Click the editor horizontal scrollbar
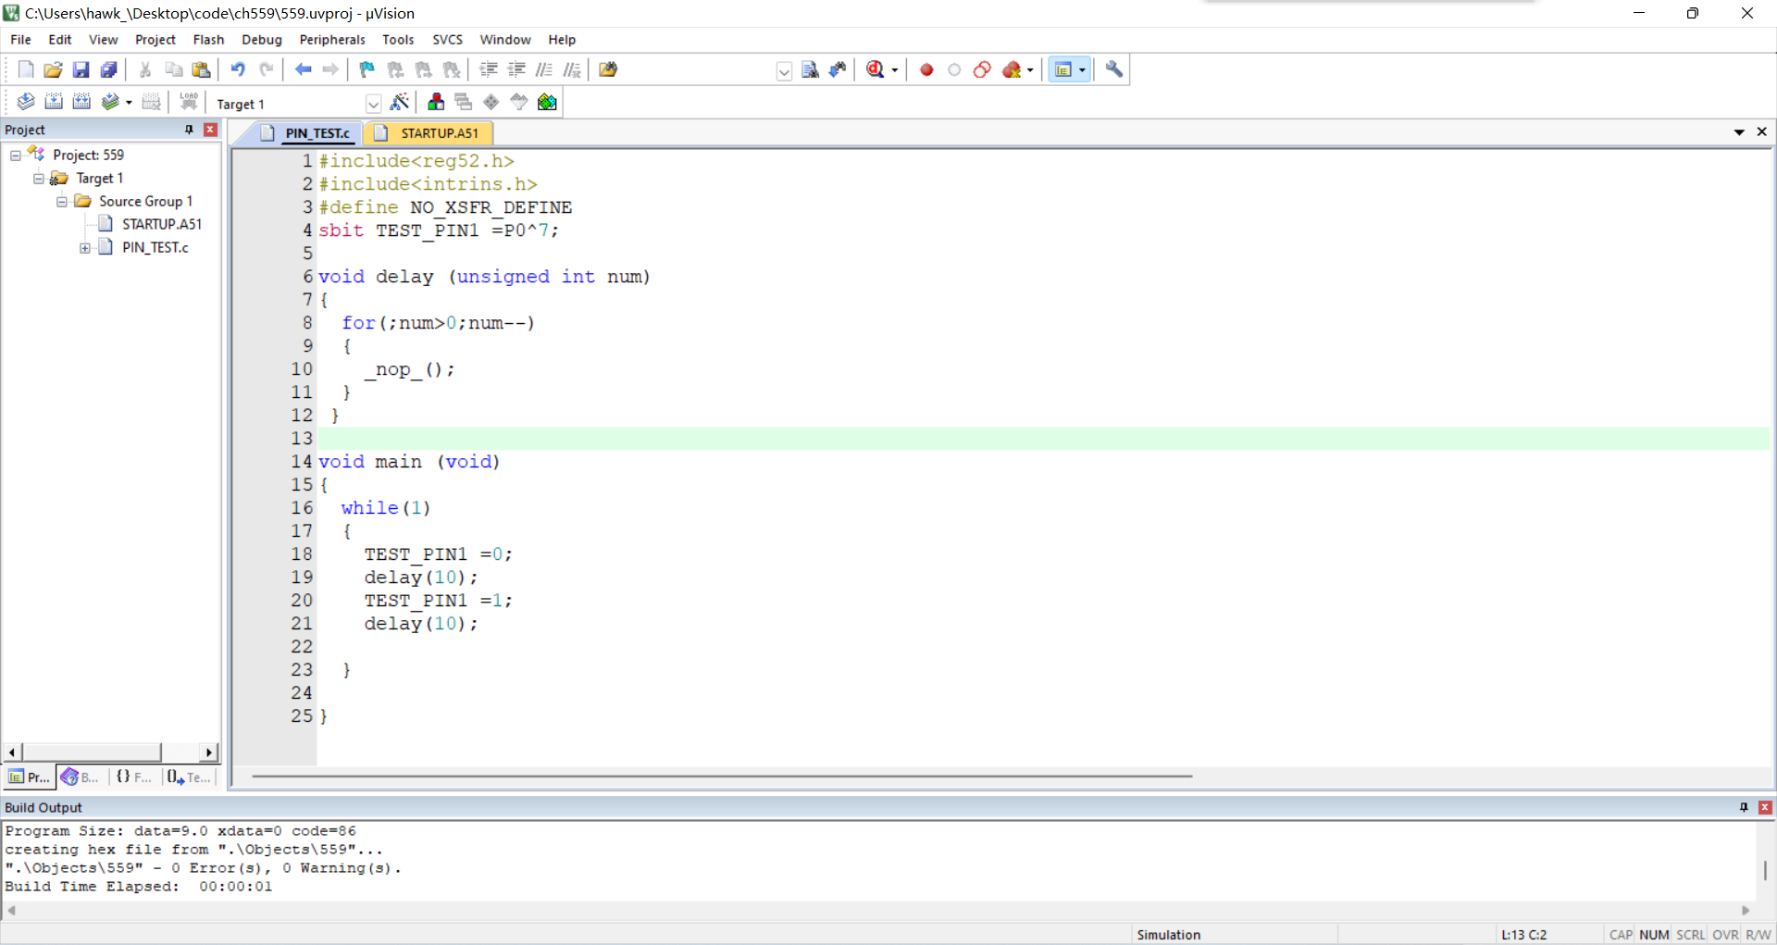The width and height of the screenshot is (1777, 945). coord(722,776)
